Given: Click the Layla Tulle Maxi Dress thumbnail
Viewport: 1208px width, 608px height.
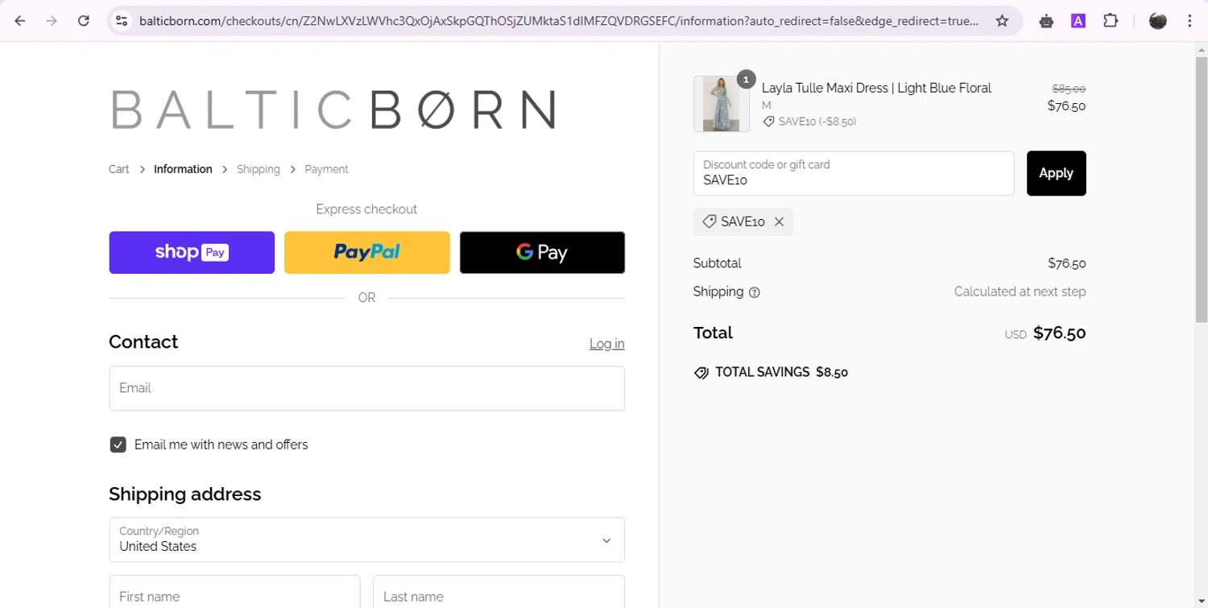Looking at the screenshot, I should click(721, 104).
